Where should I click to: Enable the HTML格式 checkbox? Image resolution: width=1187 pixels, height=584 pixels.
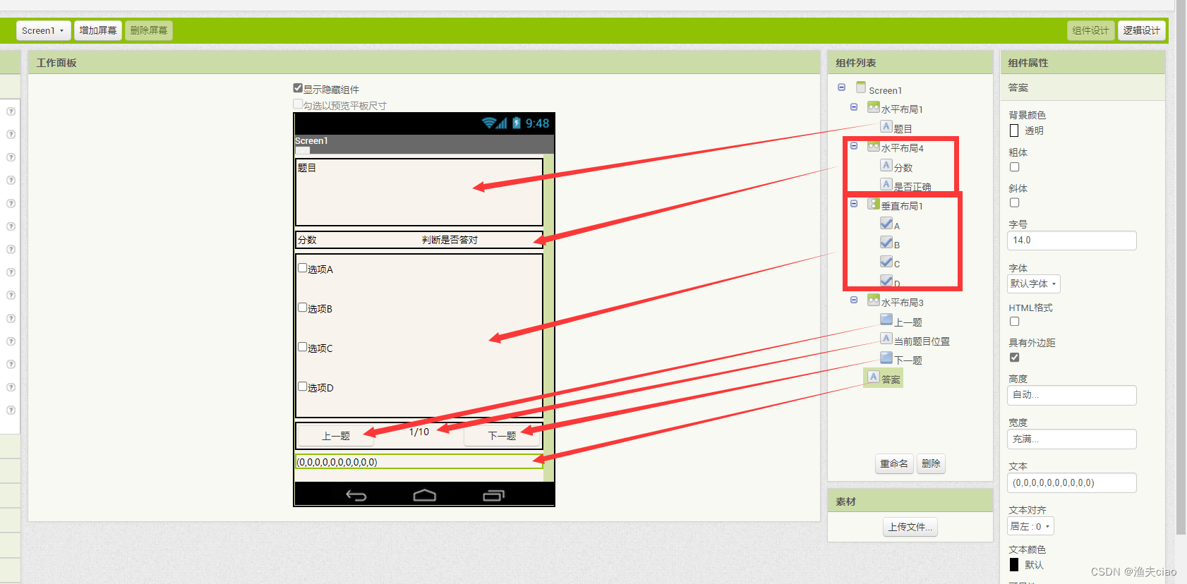click(1015, 322)
